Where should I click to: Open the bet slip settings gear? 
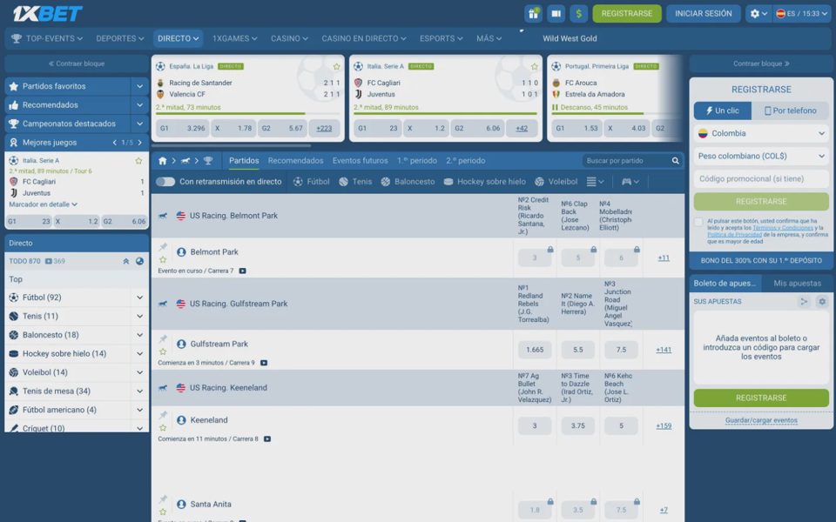coord(821,302)
